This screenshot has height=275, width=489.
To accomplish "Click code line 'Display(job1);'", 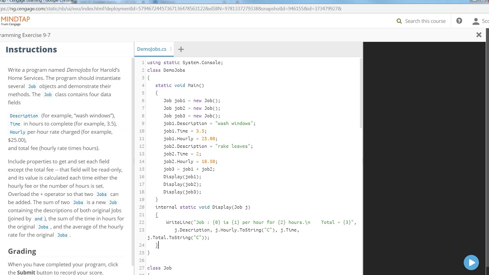I will pos(182,176).
